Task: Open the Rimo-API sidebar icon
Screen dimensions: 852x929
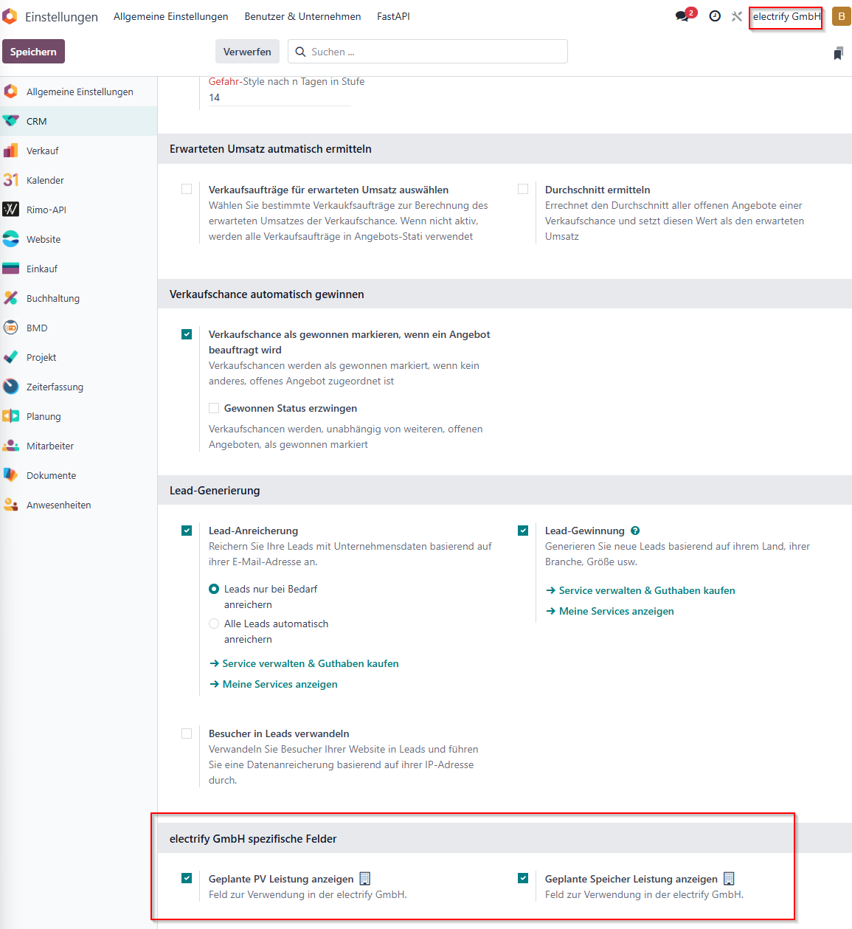Action: 10,210
